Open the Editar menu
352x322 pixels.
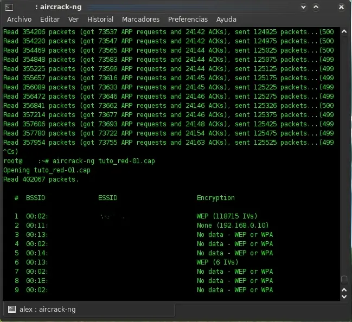pyautogui.click(x=50, y=20)
